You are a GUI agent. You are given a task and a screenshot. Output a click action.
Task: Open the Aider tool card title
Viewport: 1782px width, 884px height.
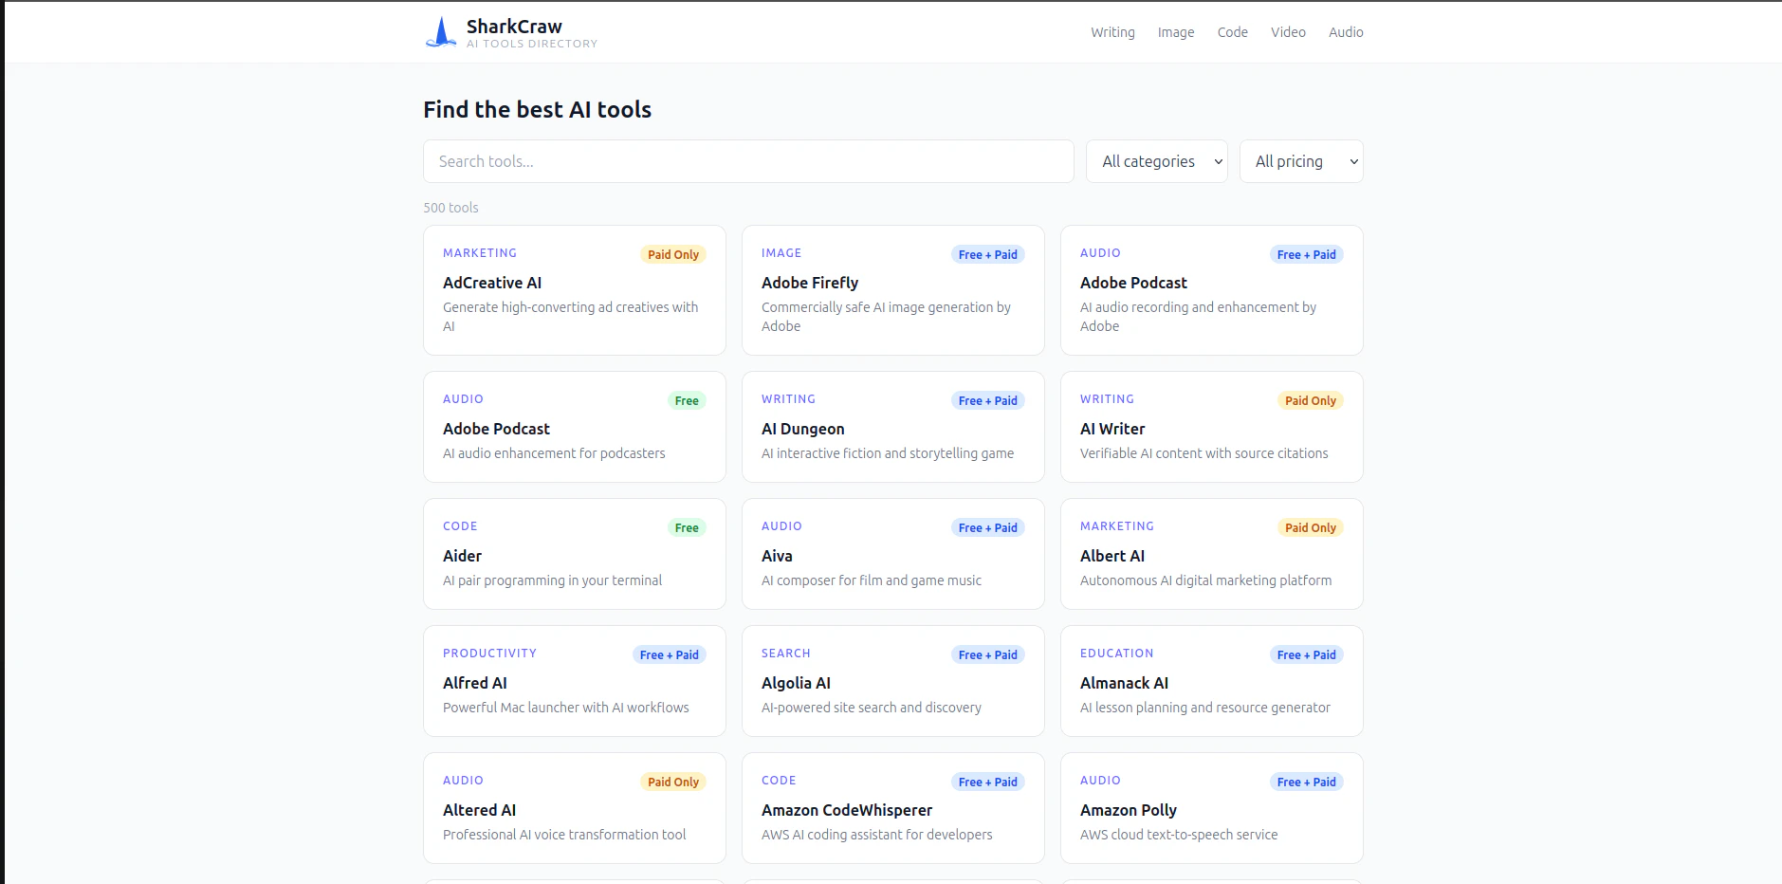click(x=462, y=556)
